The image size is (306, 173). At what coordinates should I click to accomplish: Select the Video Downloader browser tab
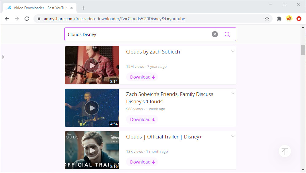point(40,8)
